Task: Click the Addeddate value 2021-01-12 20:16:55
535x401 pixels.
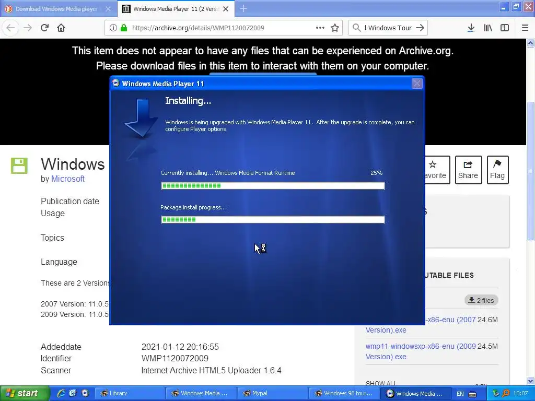Action: (x=180, y=347)
